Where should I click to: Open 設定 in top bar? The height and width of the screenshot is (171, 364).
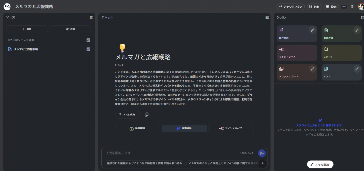(331, 7)
